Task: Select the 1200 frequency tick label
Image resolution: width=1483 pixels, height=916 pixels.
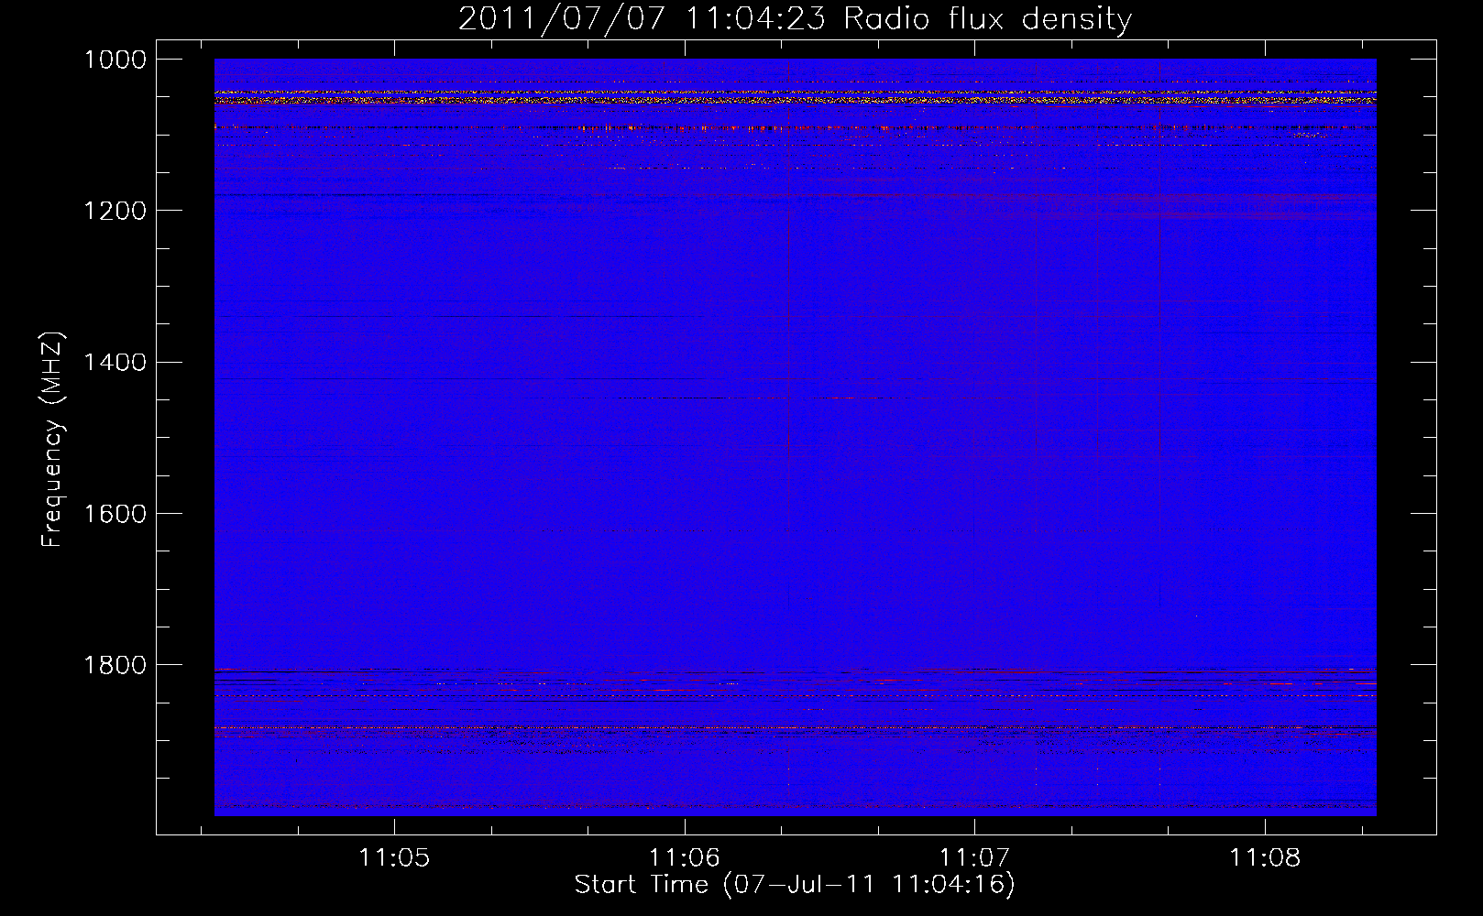Action: pyautogui.click(x=115, y=211)
